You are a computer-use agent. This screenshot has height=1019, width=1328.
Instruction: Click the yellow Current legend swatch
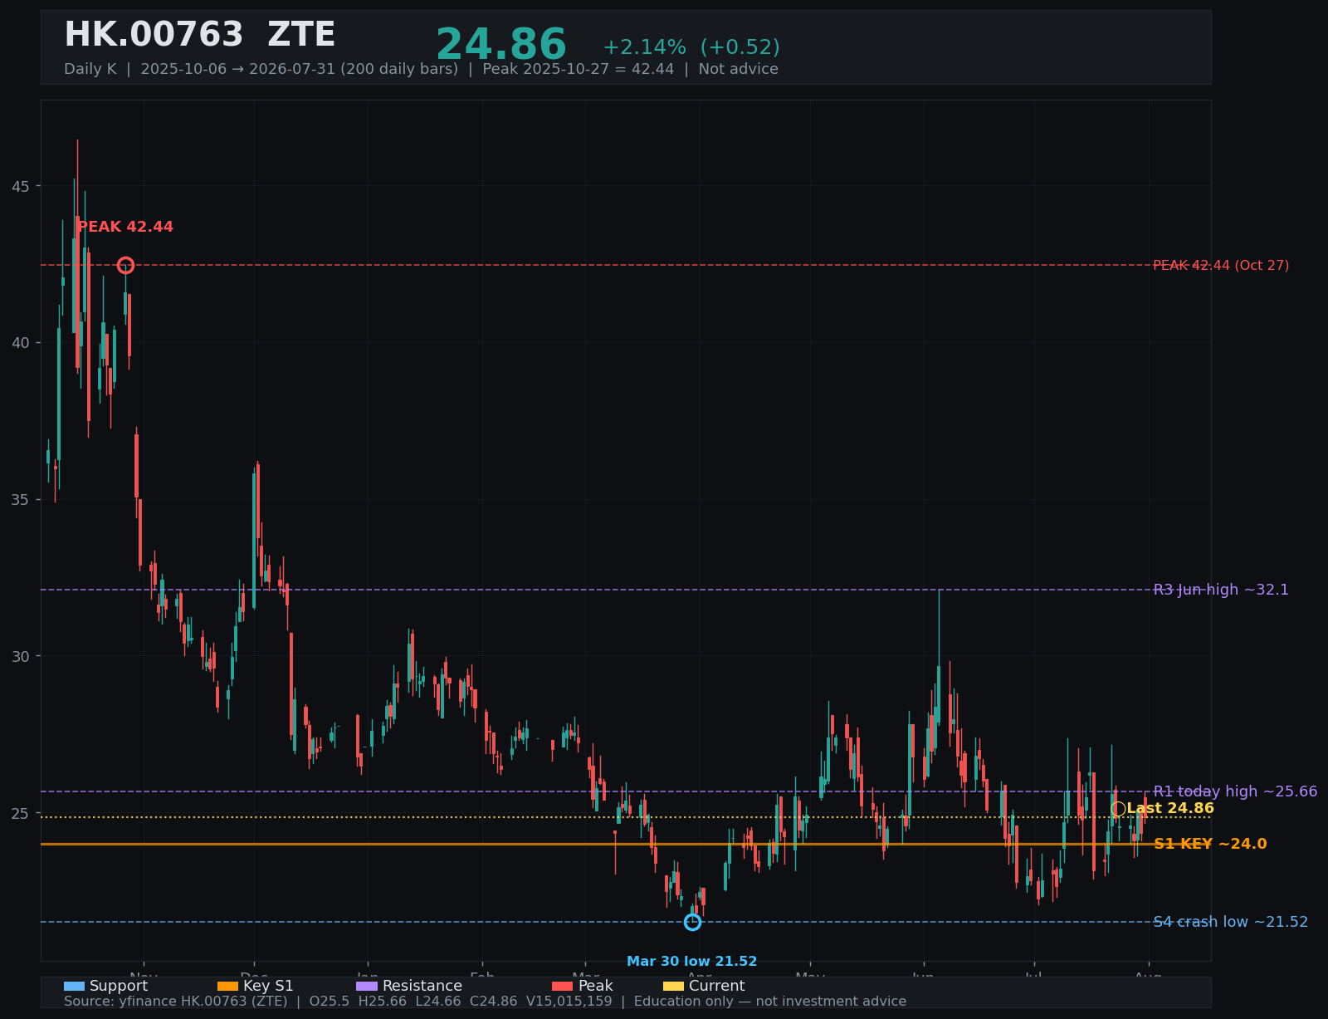674,986
